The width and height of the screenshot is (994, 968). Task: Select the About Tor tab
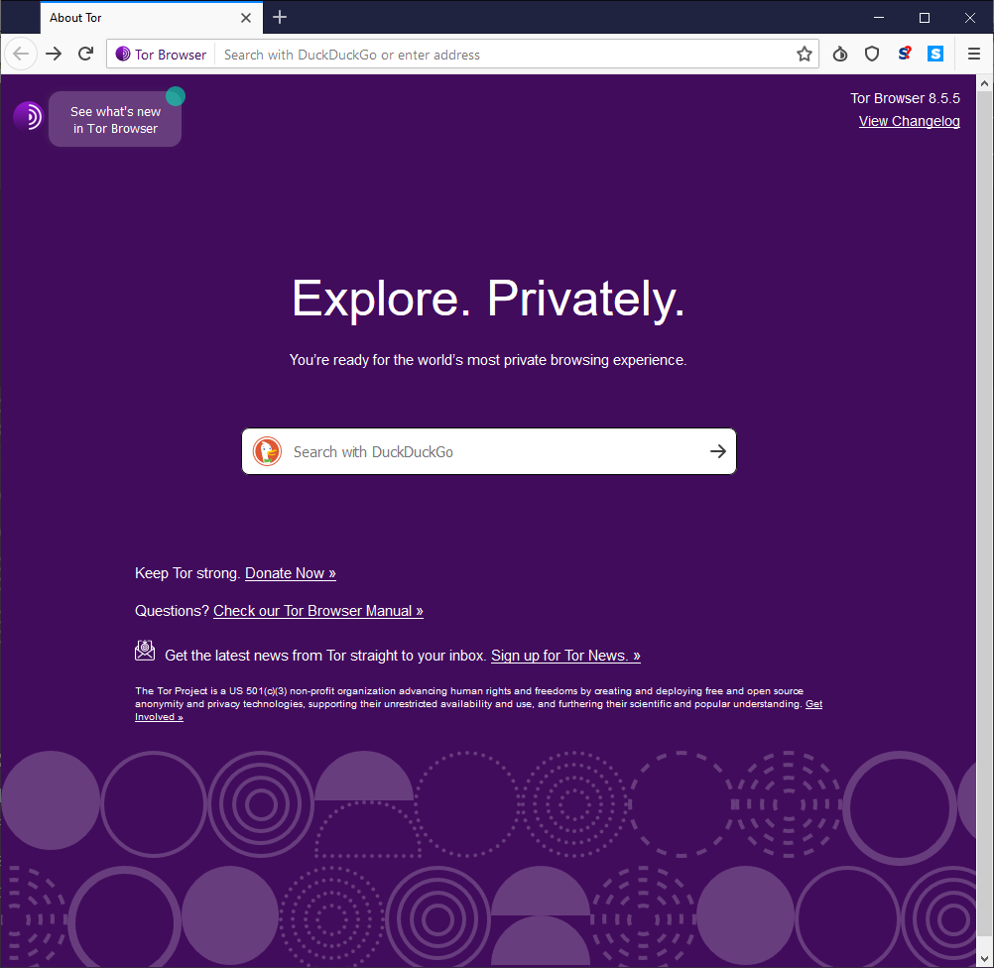151,18
